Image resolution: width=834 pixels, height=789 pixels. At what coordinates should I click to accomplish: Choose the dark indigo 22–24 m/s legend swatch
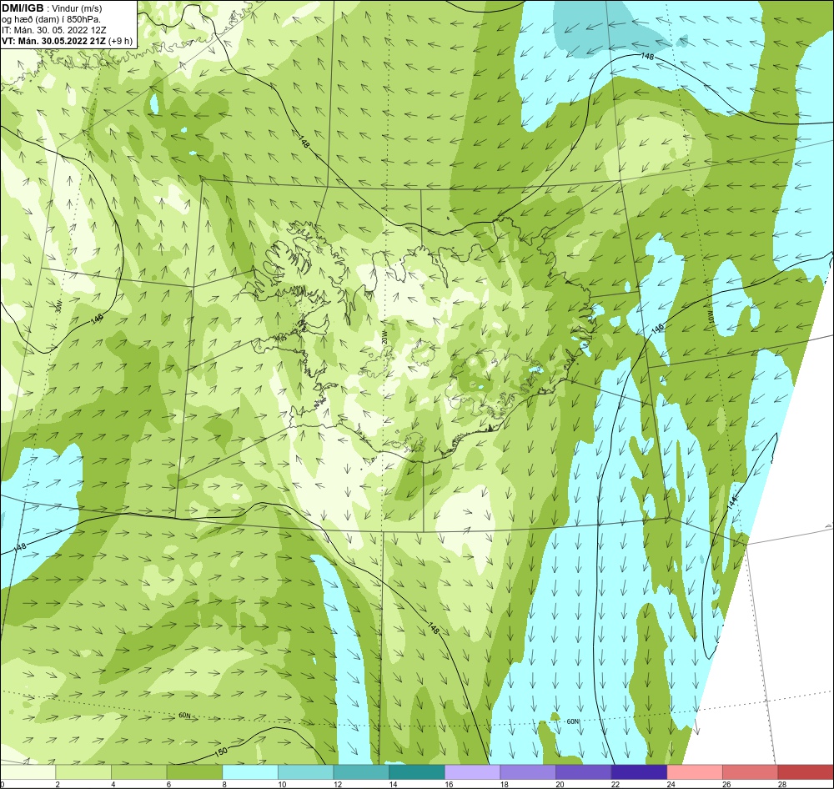tap(640, 772)
